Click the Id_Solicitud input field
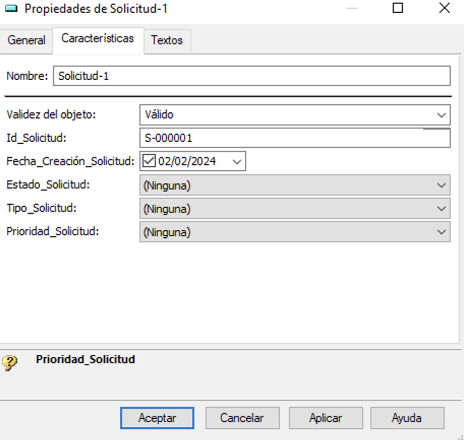 coord(295,138)
